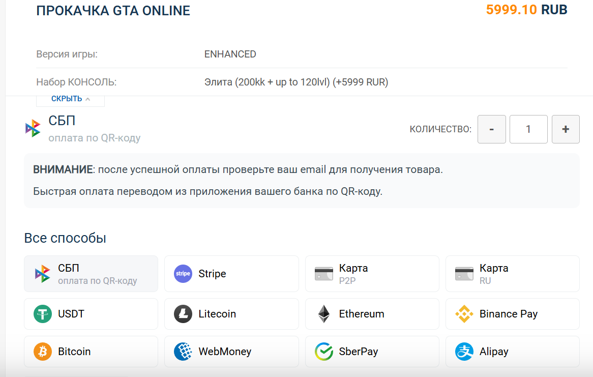Click the Версия игры label

click(x=67, y=54)
